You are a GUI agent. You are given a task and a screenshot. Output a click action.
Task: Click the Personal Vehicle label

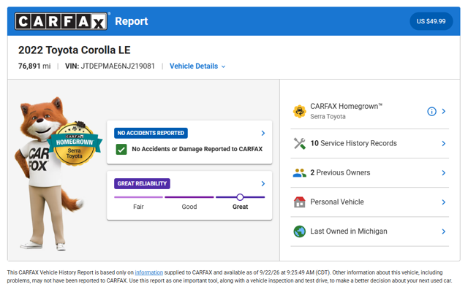(x=337, y=202)
